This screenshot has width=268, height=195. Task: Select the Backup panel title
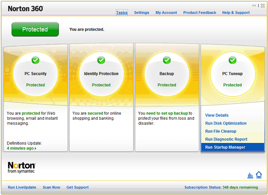167,74
